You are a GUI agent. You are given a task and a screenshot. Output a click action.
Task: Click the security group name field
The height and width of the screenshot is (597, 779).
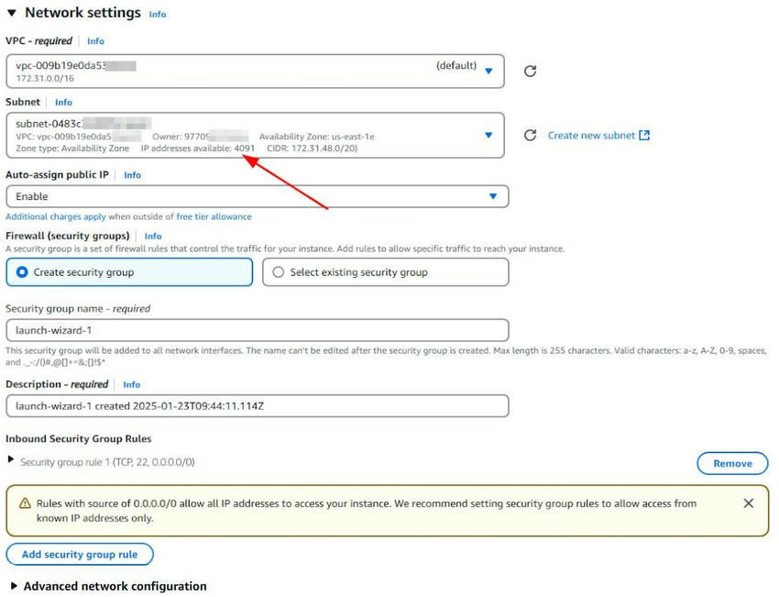[257, 329]
